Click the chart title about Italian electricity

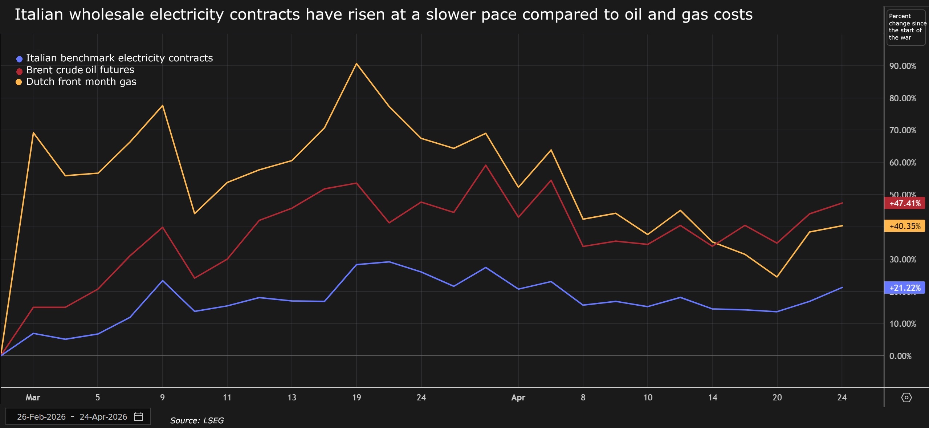pyautogui.click(x=383, y=15)
